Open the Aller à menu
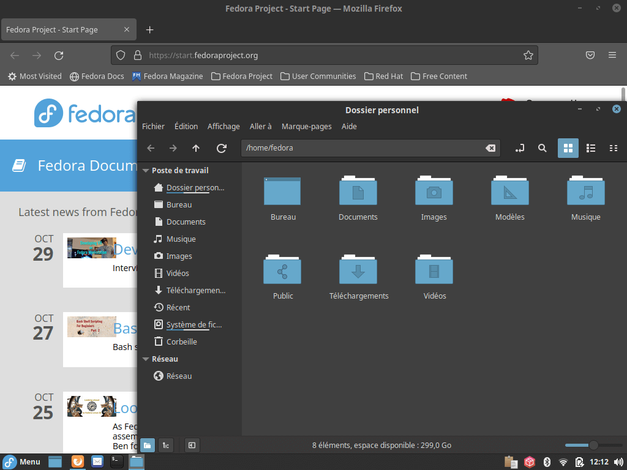627x470 pixels. [260, 126]
